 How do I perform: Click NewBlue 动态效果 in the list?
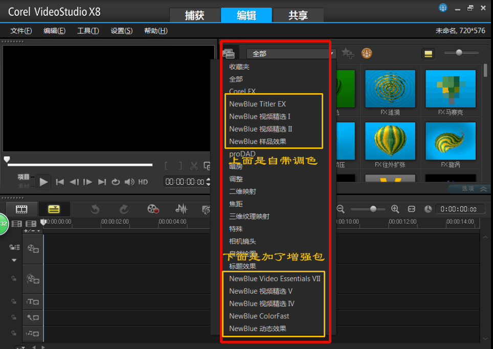258,329
